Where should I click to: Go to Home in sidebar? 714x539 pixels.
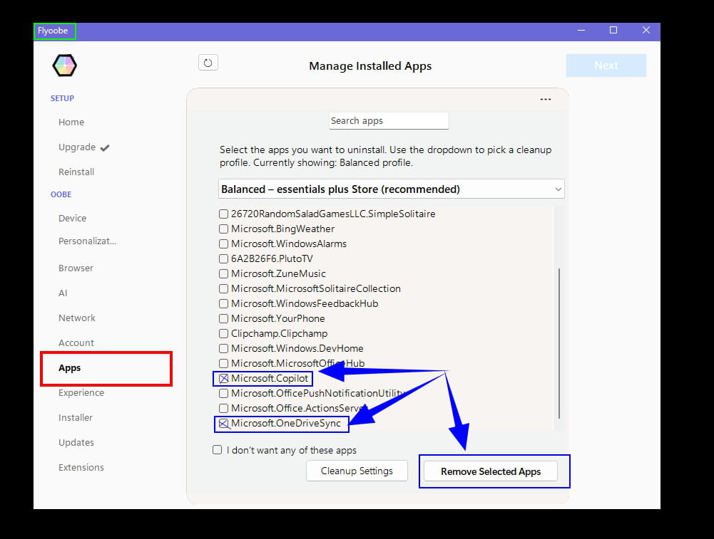[71, 122]
